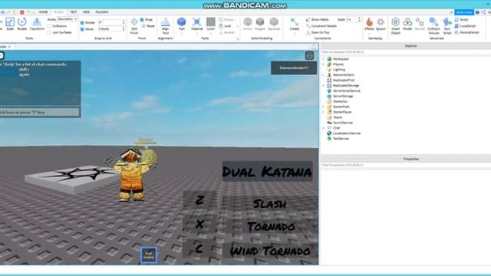Toggle the Join Surfaces checkbox
This screenshot has width=491, height=276.
pos(49,32)
